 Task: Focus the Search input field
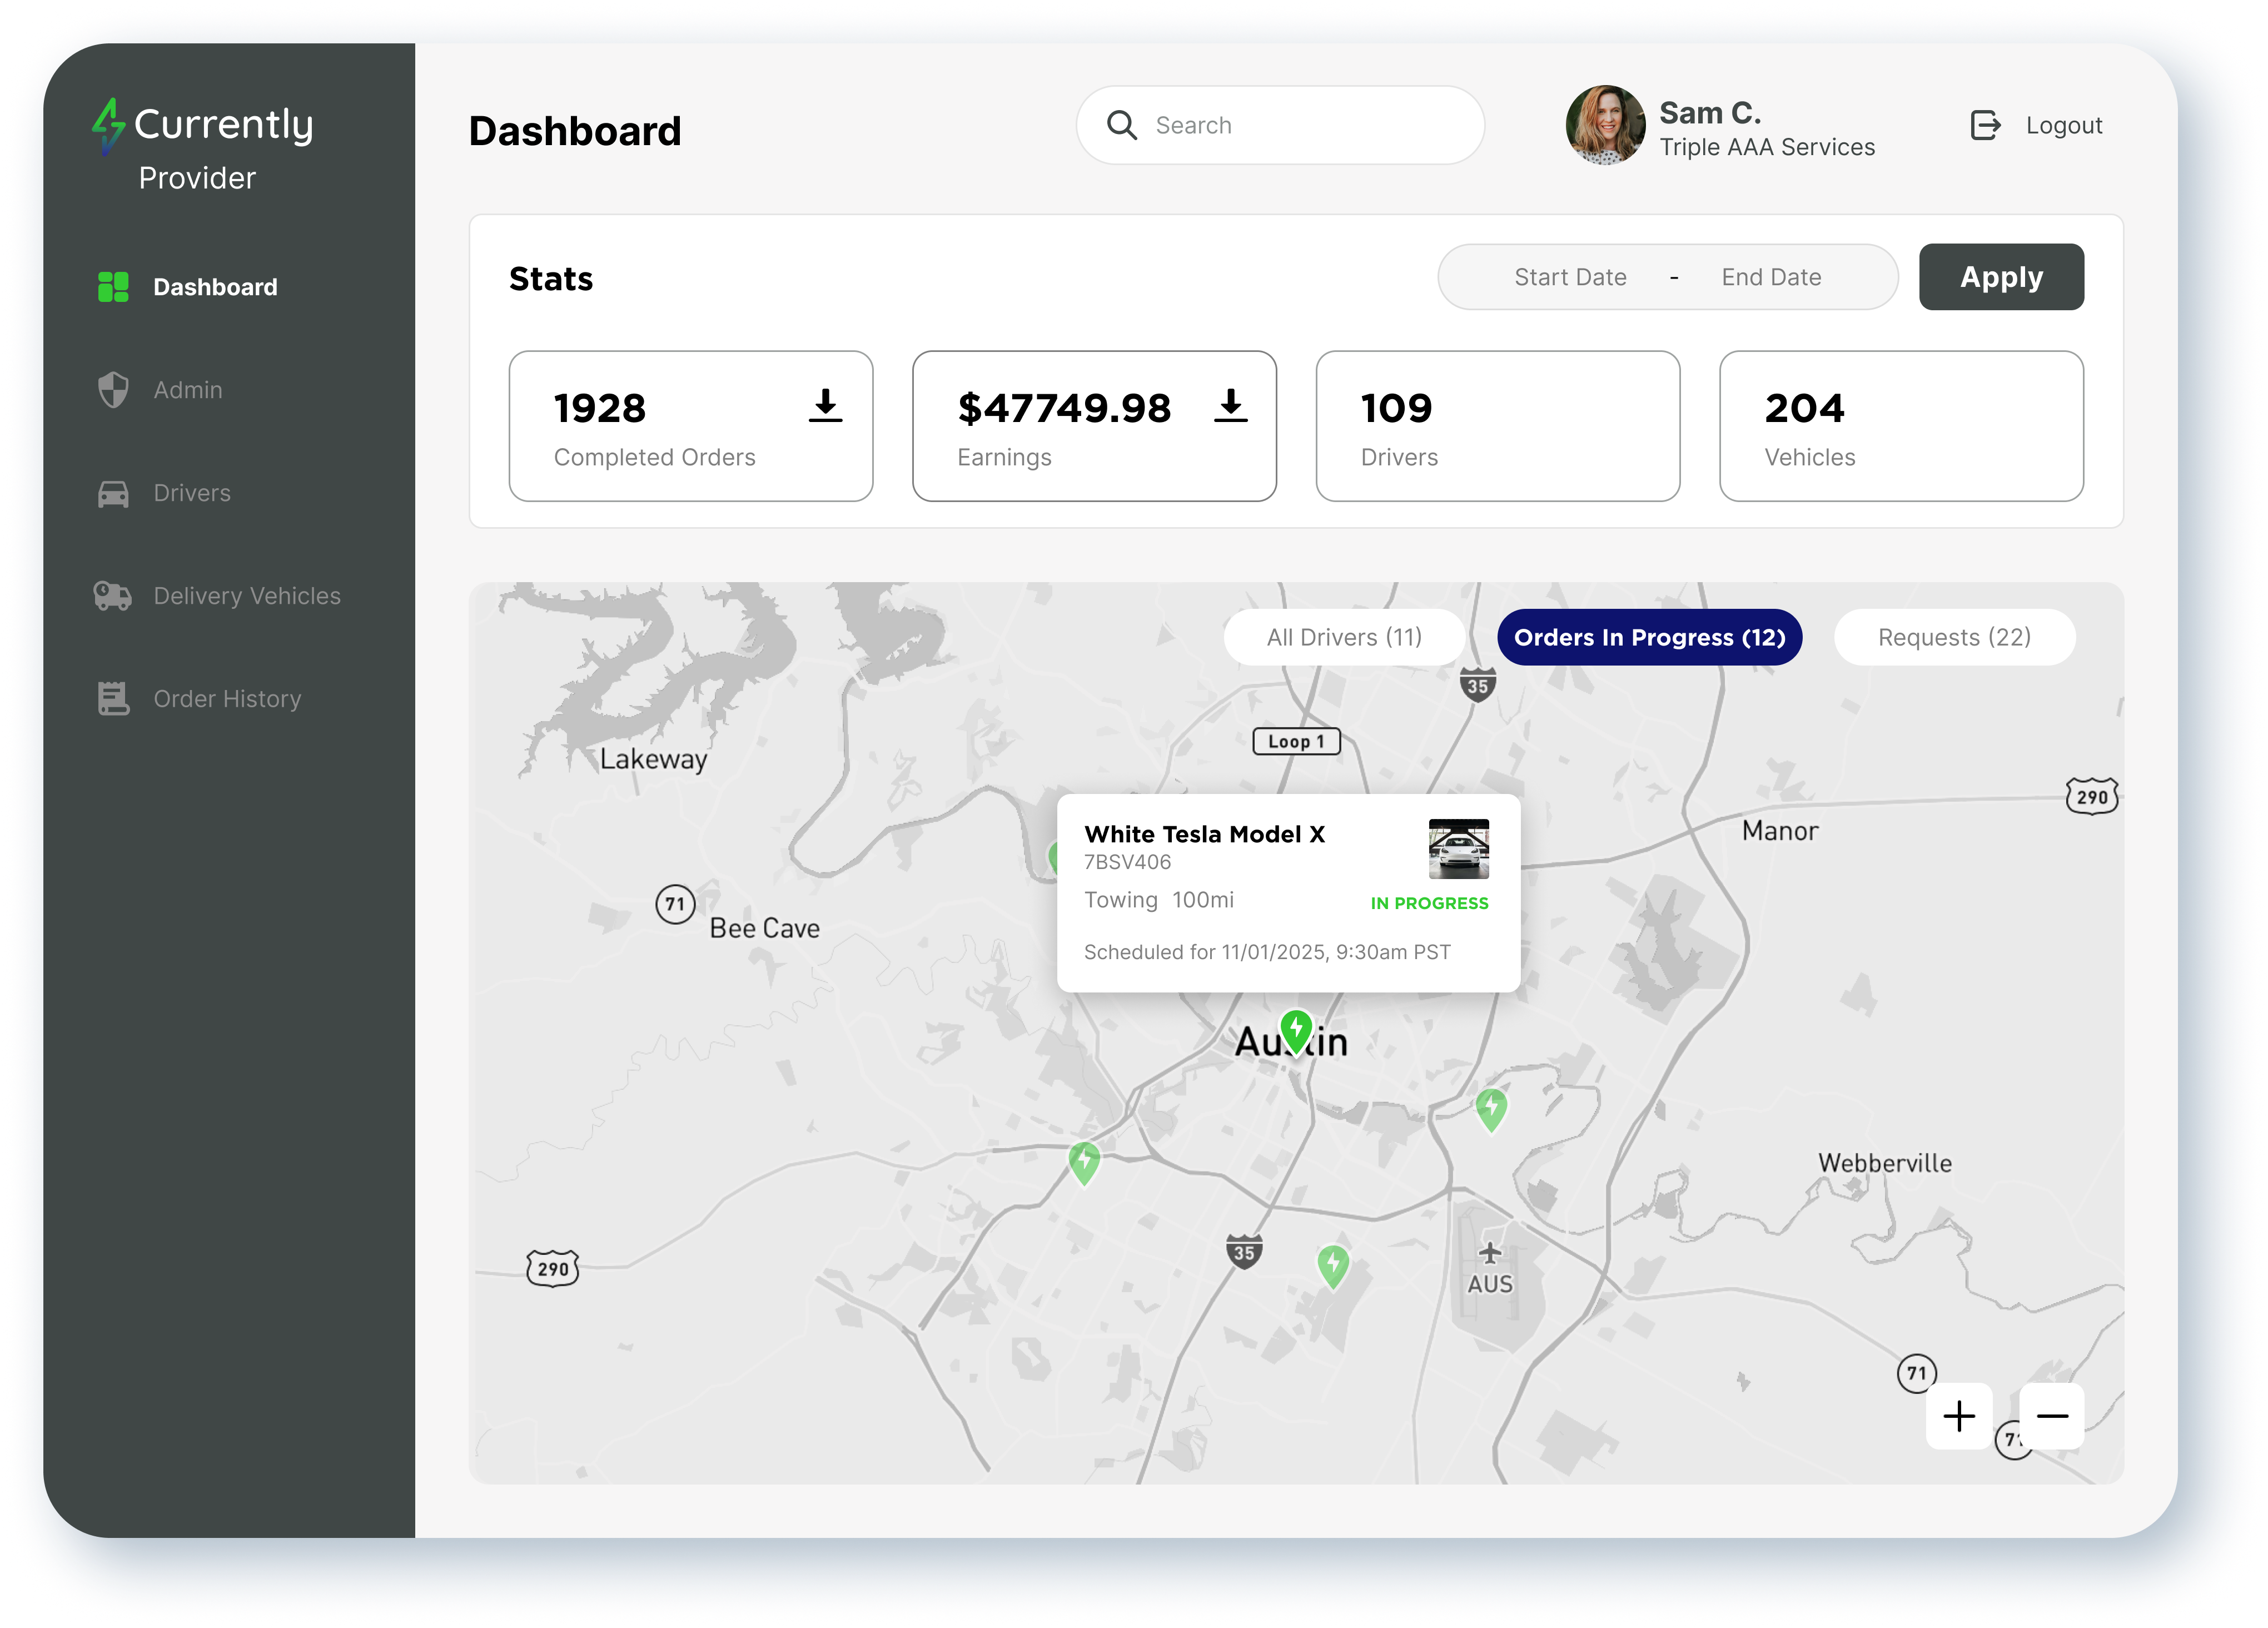tap(1280, 125)
